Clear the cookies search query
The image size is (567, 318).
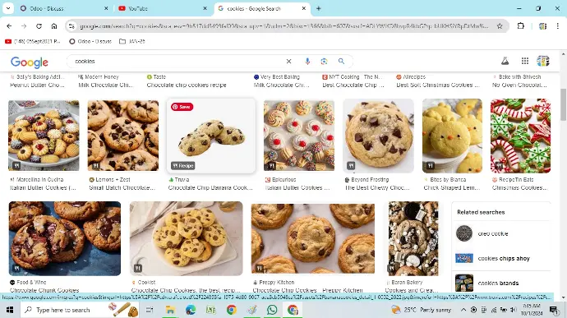coord(288,62)
